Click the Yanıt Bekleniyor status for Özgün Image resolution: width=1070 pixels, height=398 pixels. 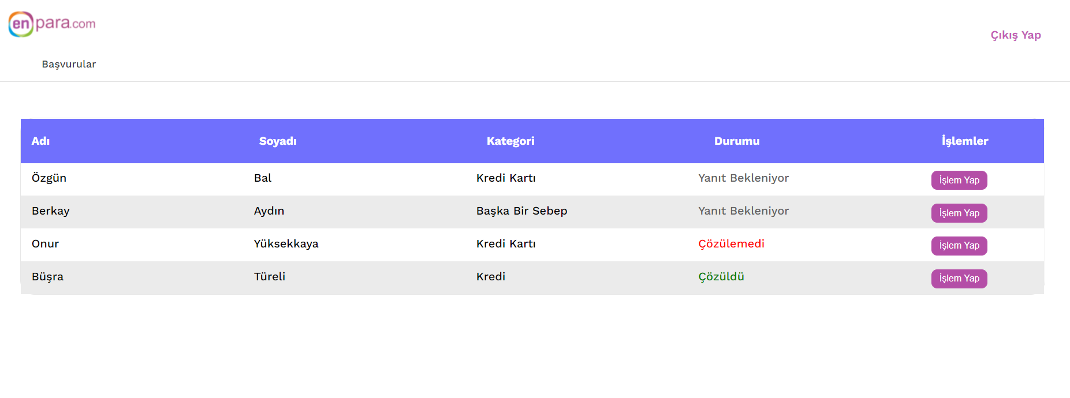coord(744,178)
